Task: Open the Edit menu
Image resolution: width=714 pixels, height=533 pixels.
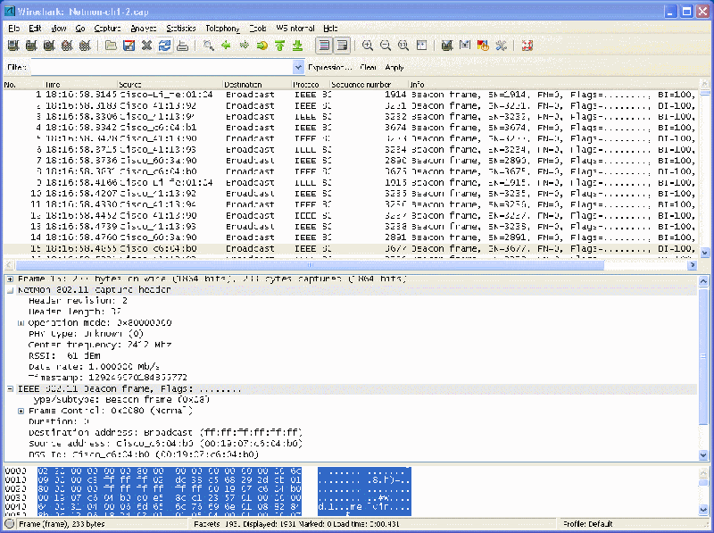Action: (x=35, y=29)
